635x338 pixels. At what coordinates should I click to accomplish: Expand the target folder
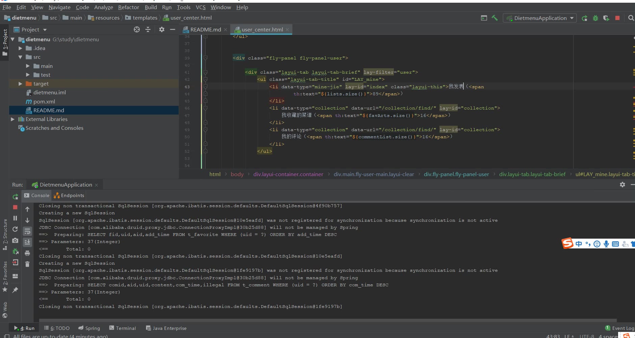coord(20,83)
